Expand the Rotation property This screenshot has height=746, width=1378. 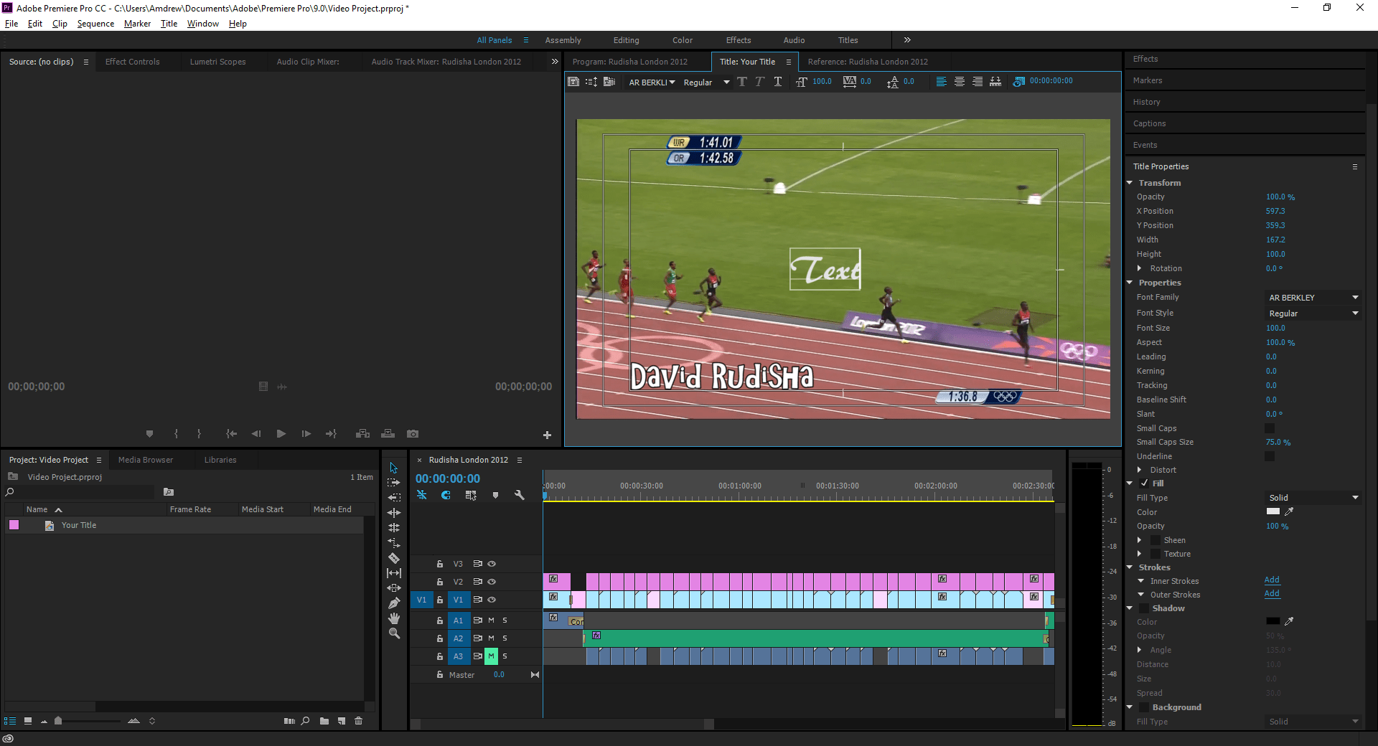pos(1140,268)
